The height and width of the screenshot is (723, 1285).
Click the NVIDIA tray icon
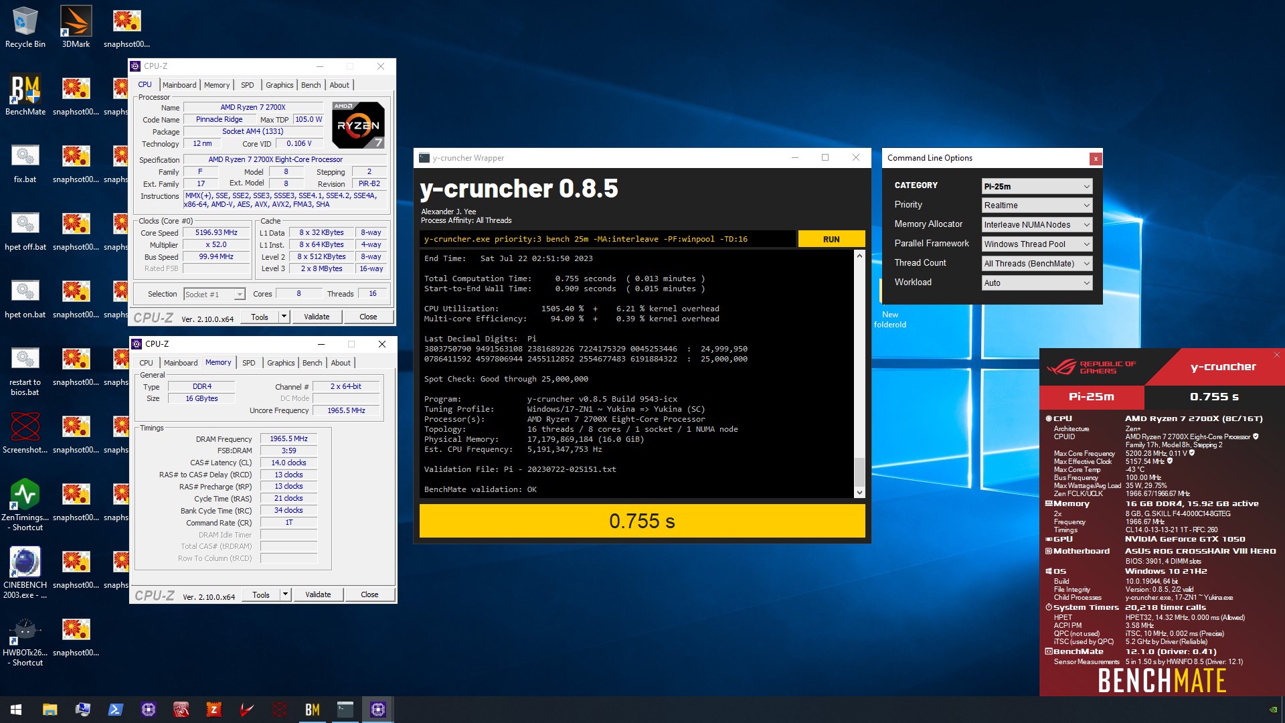point(1273,710)
